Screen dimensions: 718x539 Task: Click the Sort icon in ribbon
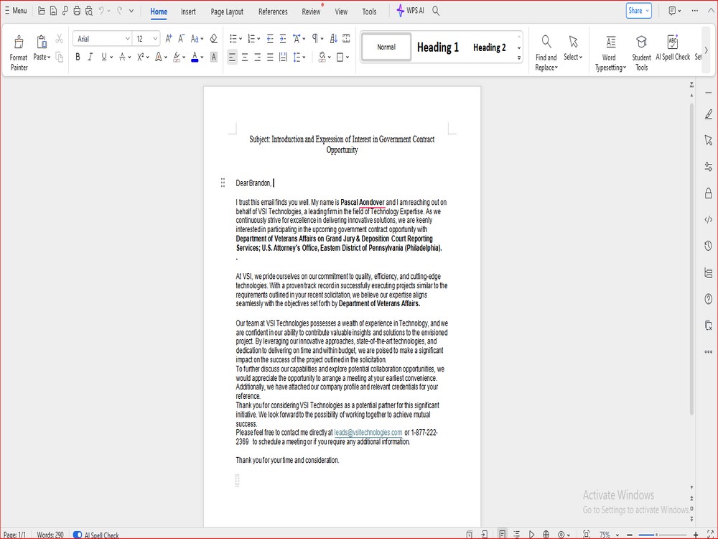tap(333, 39)
